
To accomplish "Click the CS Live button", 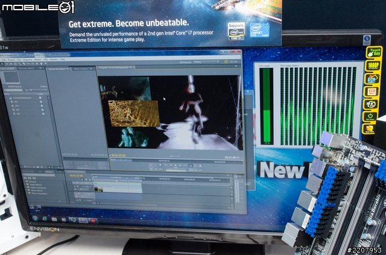I will (231, 61).
